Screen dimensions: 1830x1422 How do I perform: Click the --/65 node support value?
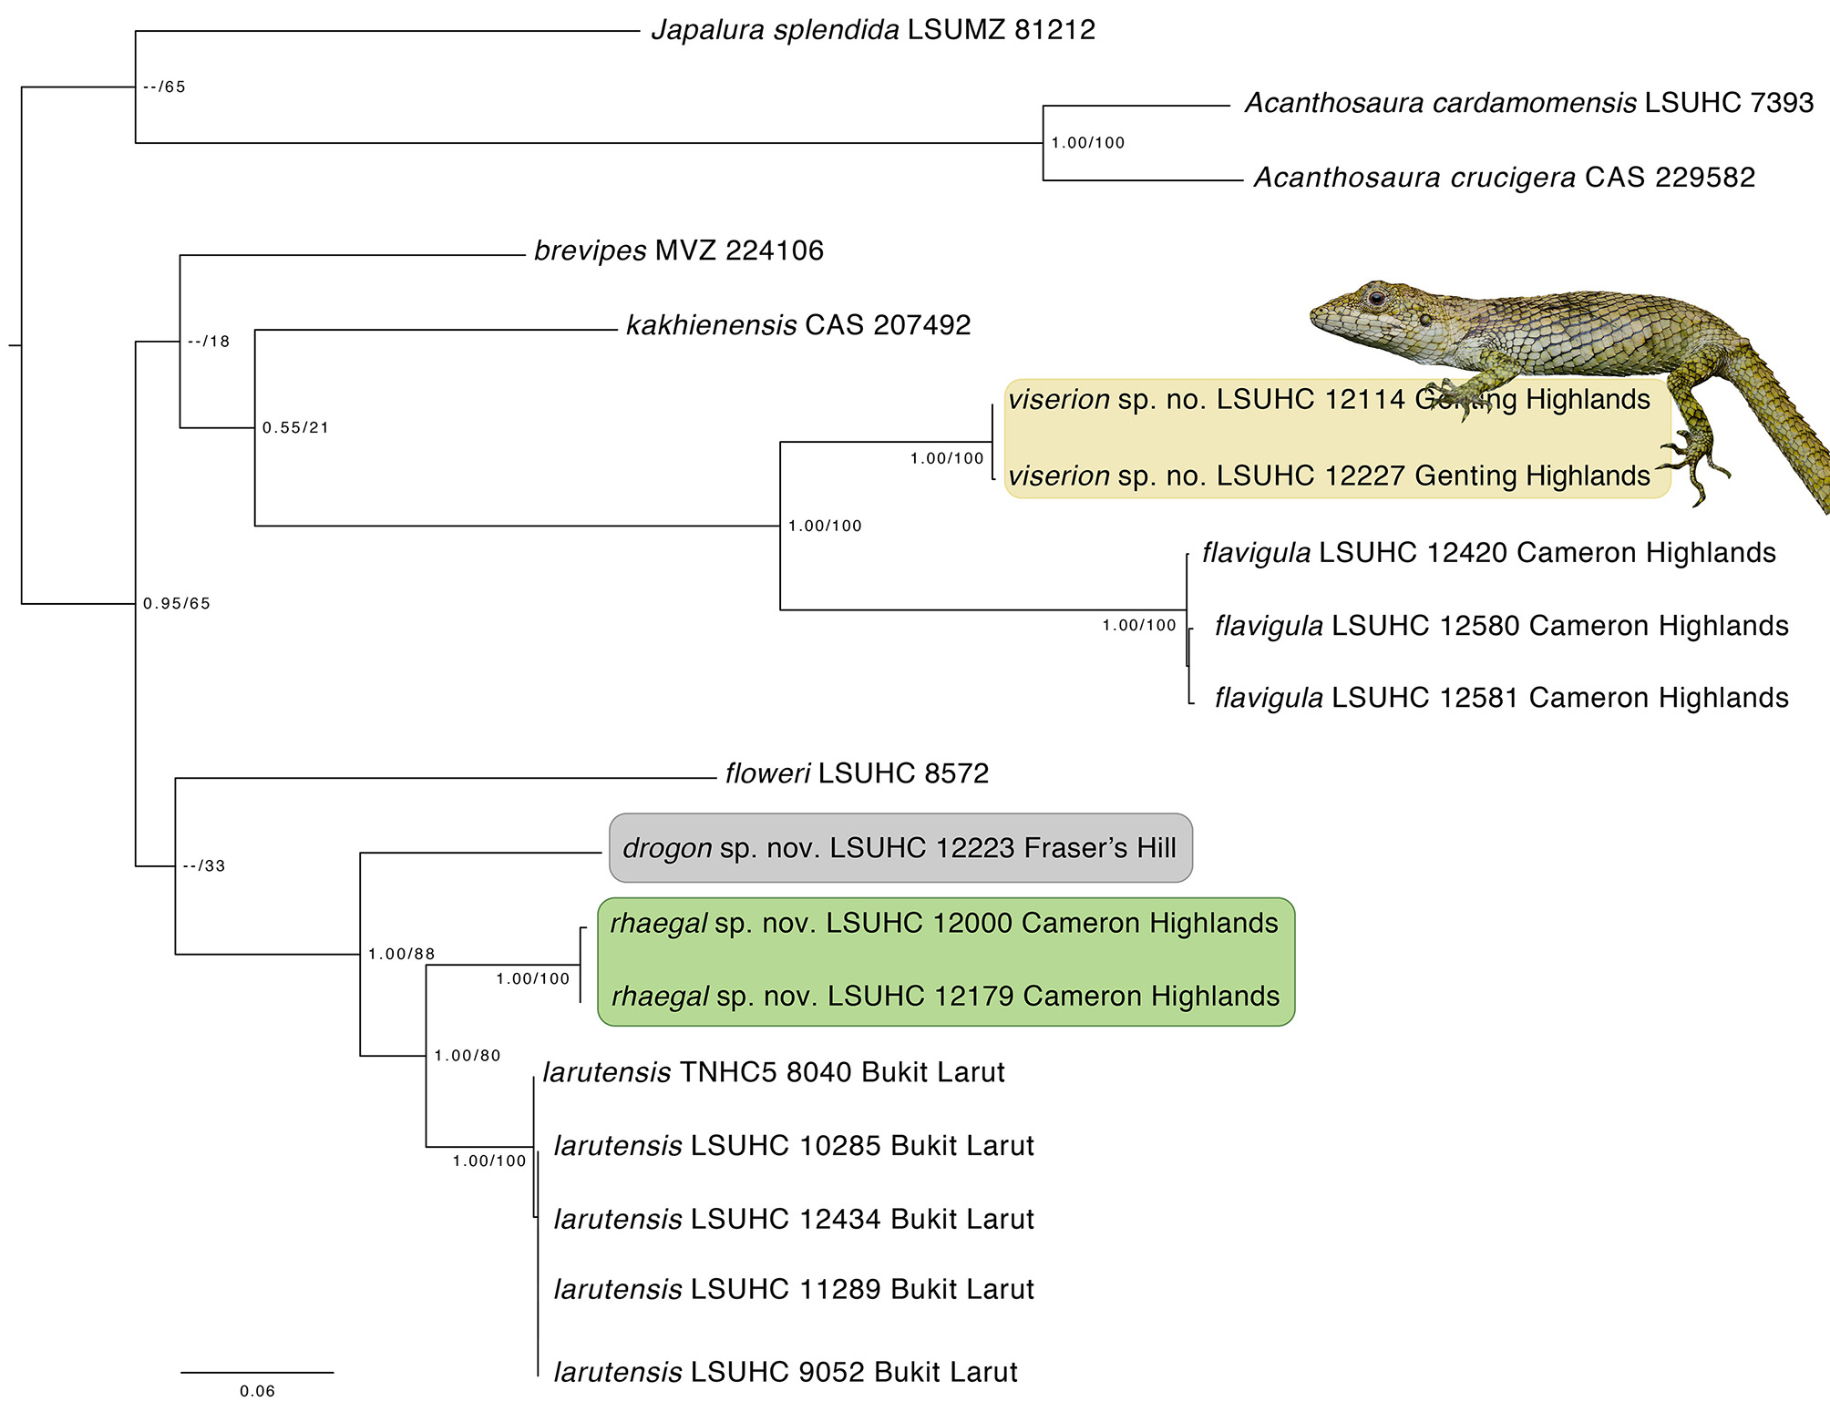164,87
